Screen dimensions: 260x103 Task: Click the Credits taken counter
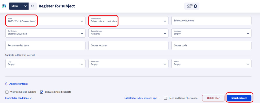click(192, 6)
